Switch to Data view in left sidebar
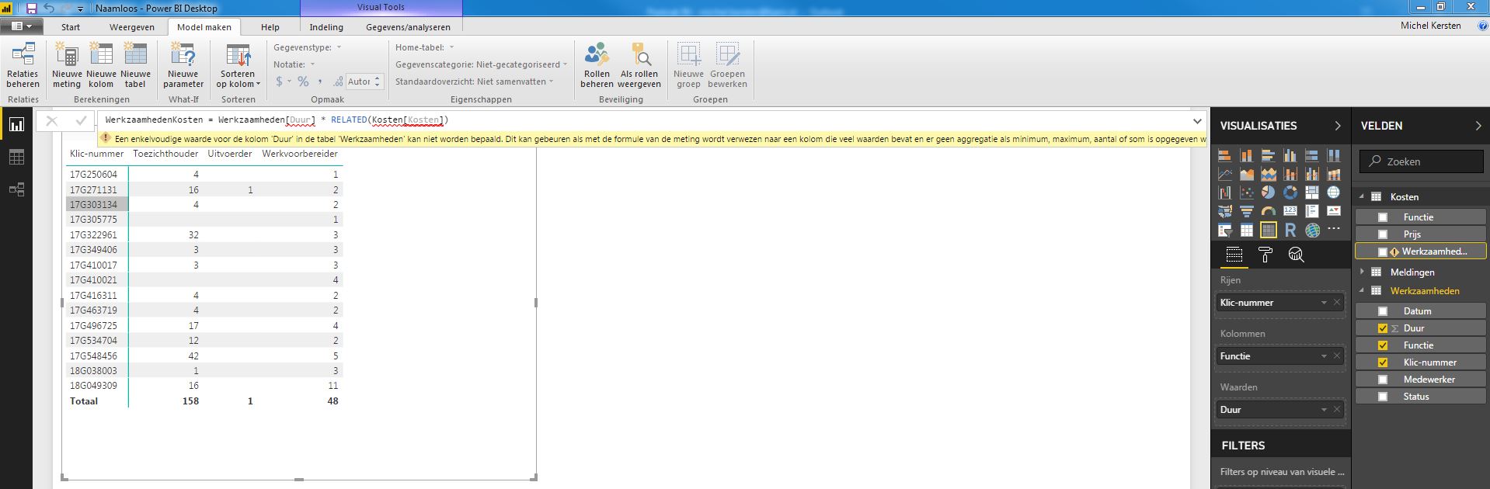The width and height of the screenshot is (1490, 489). click(16, 158)
